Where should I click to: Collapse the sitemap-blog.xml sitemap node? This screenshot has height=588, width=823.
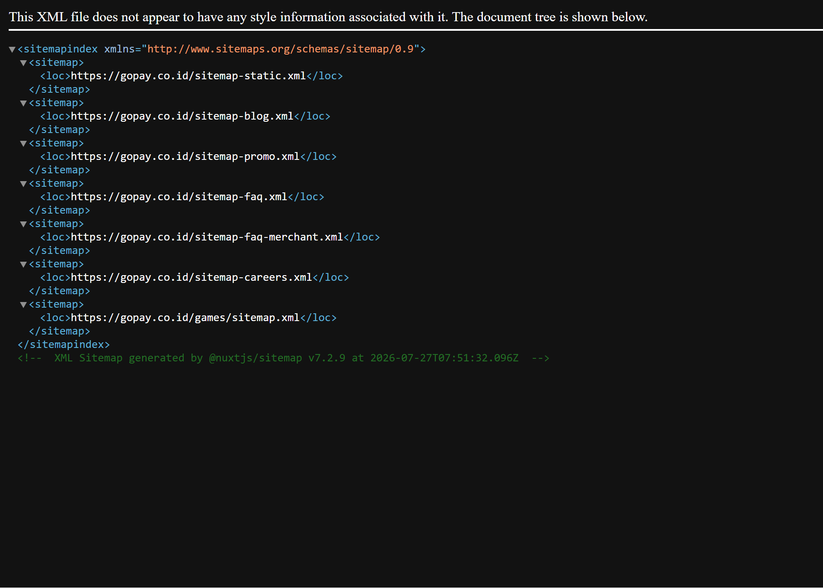[x=23, y=103]
